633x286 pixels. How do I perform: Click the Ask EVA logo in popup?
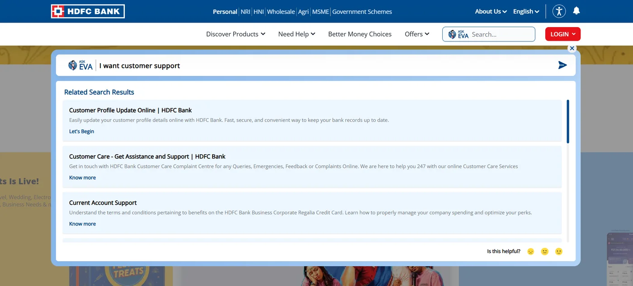(80, 65)
